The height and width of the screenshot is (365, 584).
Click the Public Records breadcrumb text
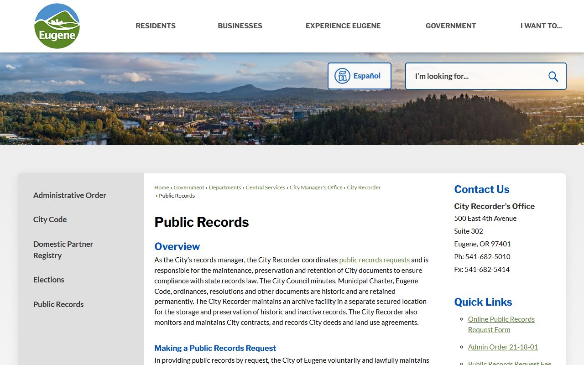click(x=177, y=196)
